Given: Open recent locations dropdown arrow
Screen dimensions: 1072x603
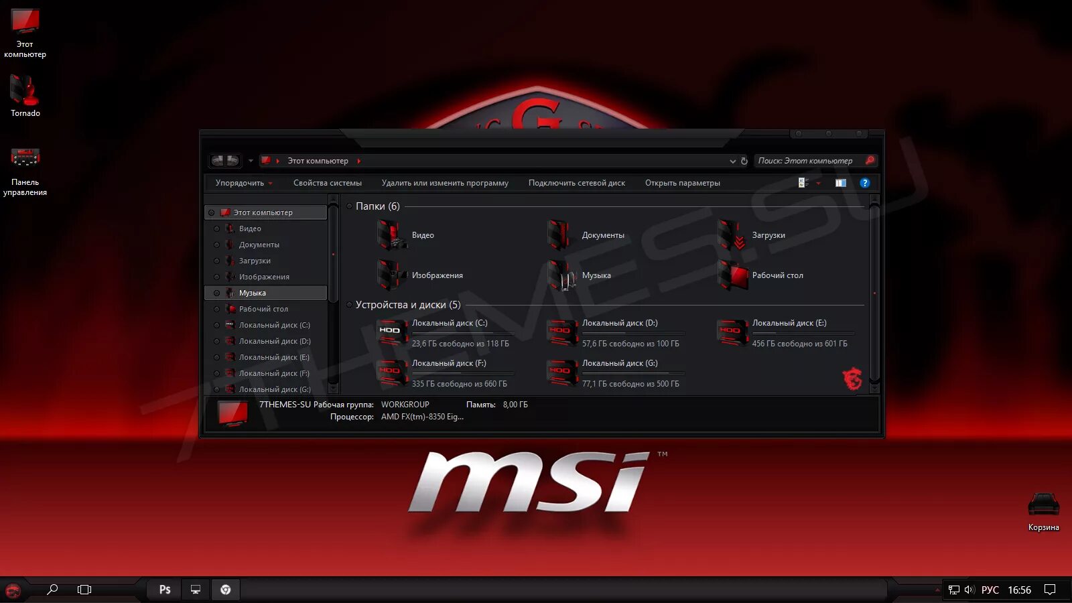Looking at the screenshot, I should tap(251, 161).
